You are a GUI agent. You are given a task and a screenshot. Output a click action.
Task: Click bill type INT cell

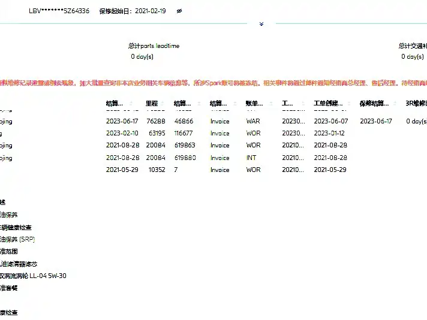click(x=251, y=158)
